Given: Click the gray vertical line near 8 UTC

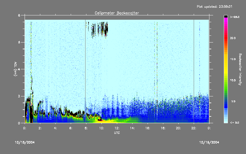Looking at the screenshot, I should coord(85,71).
